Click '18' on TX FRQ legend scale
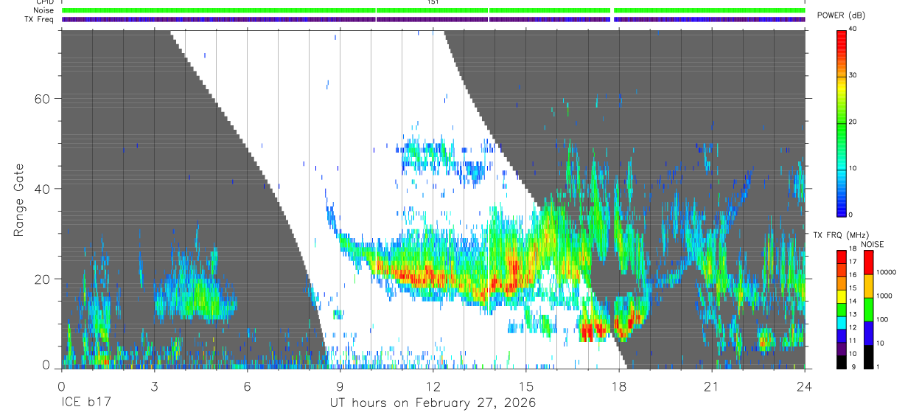This screenshot has height=418, width=905. [x=853, y=249]
